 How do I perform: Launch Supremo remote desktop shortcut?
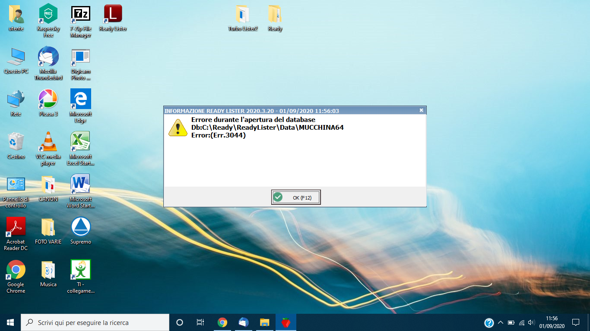81,231
